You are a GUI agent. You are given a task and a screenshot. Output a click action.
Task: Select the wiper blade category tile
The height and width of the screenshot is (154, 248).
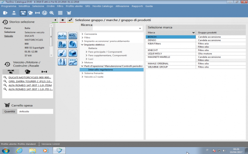[x=62, y=53]
